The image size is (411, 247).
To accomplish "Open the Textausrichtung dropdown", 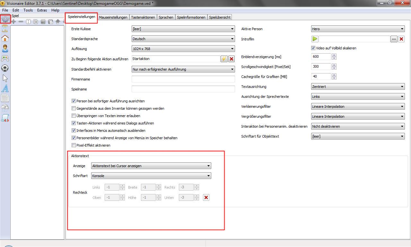I will click(358, 87).
